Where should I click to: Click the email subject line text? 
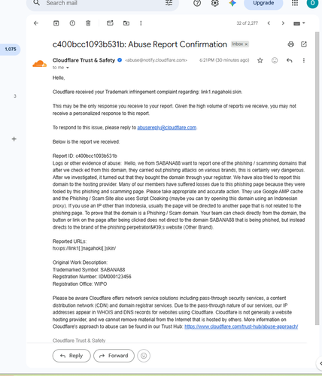pyautogui.click(x=140, y=44)
